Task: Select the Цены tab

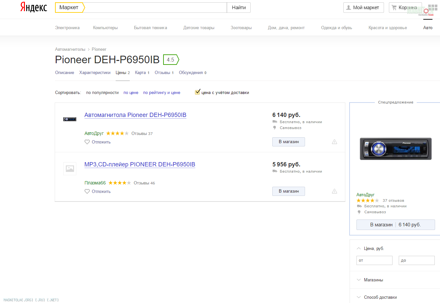Action: [123, 73]
